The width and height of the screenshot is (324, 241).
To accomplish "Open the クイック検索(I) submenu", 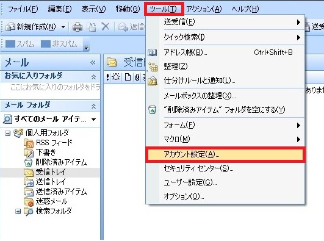I will coord(225,37).
